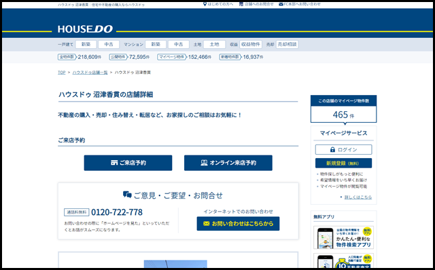Click the マイページサービス heading
The height and width of the screenshot is (270, 435).
(343, 133)
